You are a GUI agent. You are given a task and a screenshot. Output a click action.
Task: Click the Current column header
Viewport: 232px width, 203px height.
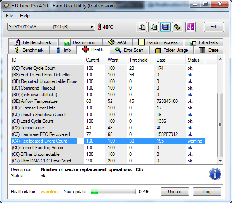tap(95, 60)
